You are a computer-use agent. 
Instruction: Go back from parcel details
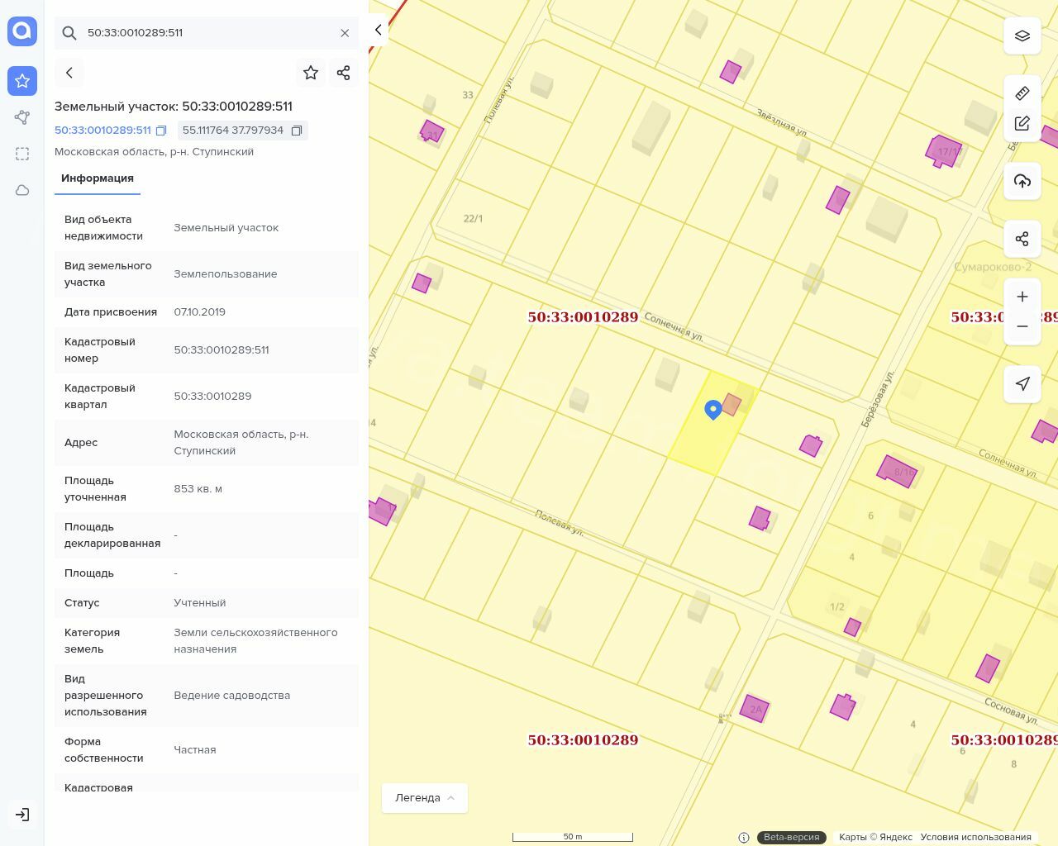[69, 73]
